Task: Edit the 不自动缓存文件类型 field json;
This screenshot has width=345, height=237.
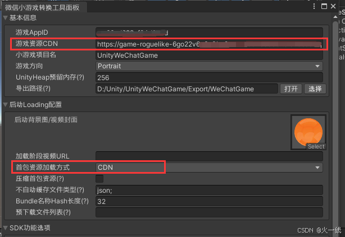Action: 209,190
